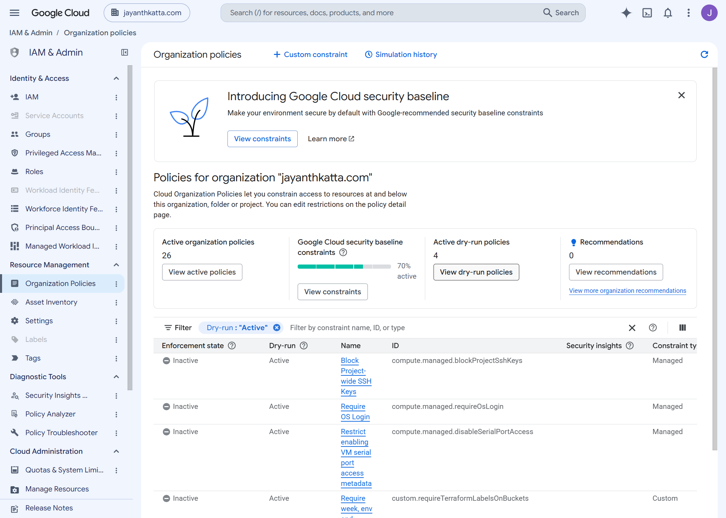Click View recommendations button
This screenshot has height=518, width=726.
point(616,272)
